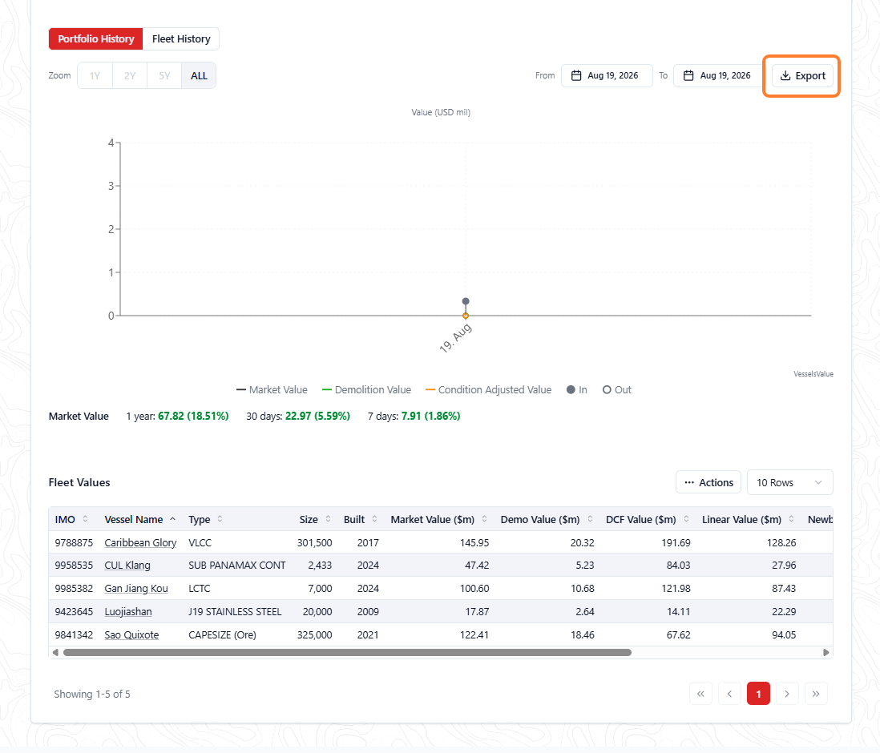Open the Actions menu

708,482
